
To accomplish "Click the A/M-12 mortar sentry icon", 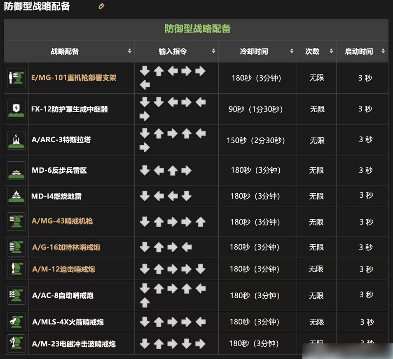I will (16, 269).
